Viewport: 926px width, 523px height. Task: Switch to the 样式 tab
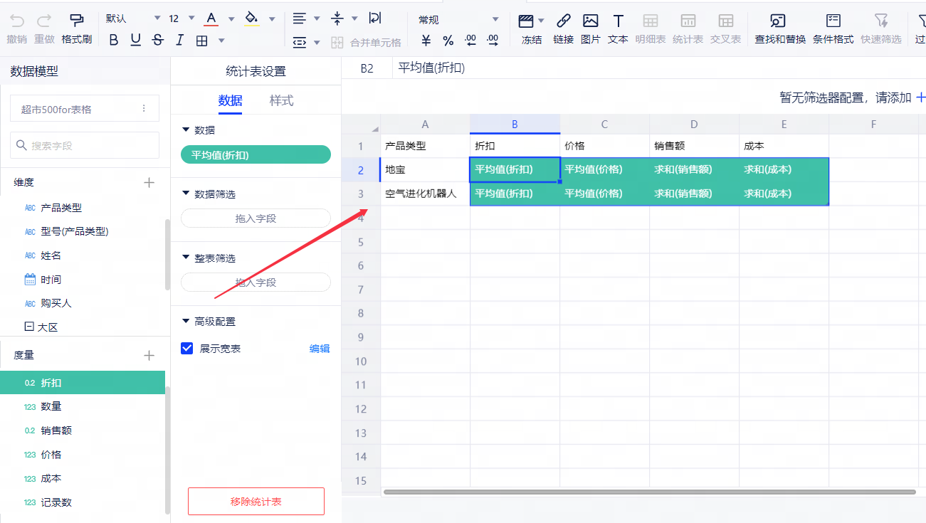[x=281, y=101]
